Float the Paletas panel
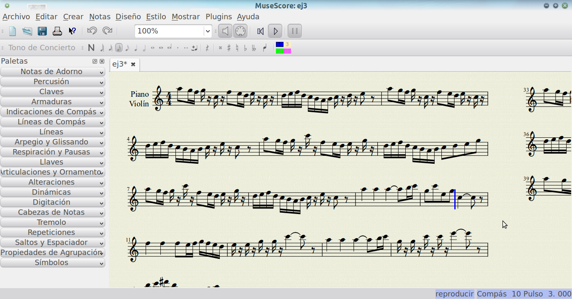This screenshot has width=572, height=299. [x=95, y=61]
